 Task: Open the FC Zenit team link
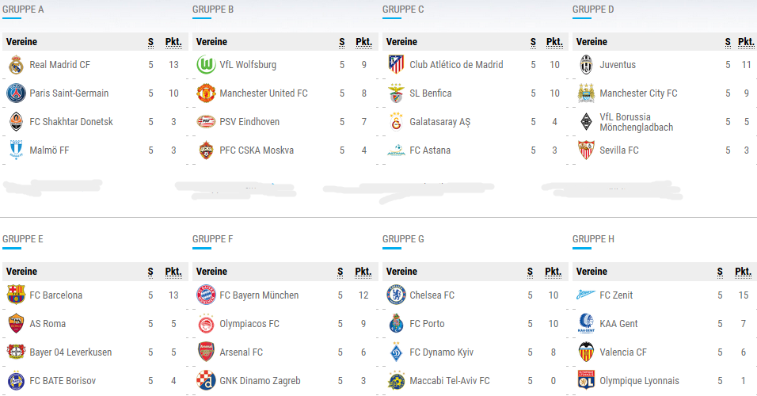pos(616,295)
